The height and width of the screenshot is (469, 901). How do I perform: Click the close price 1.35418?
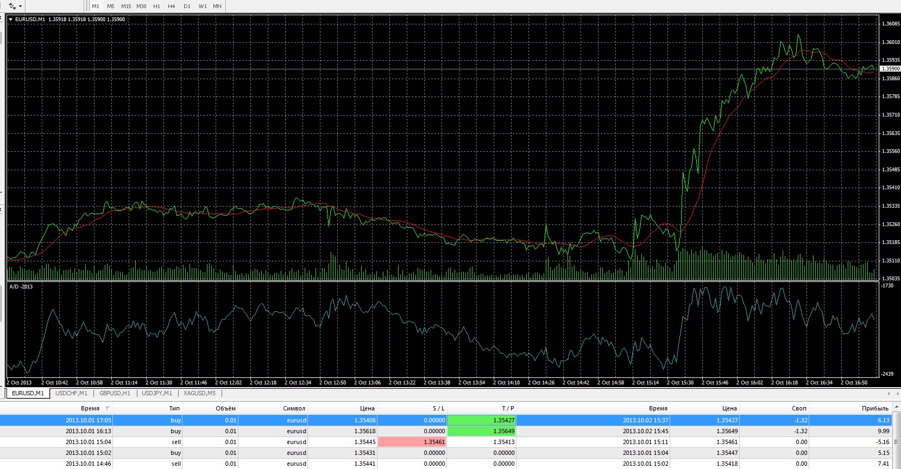coord(727,464)
